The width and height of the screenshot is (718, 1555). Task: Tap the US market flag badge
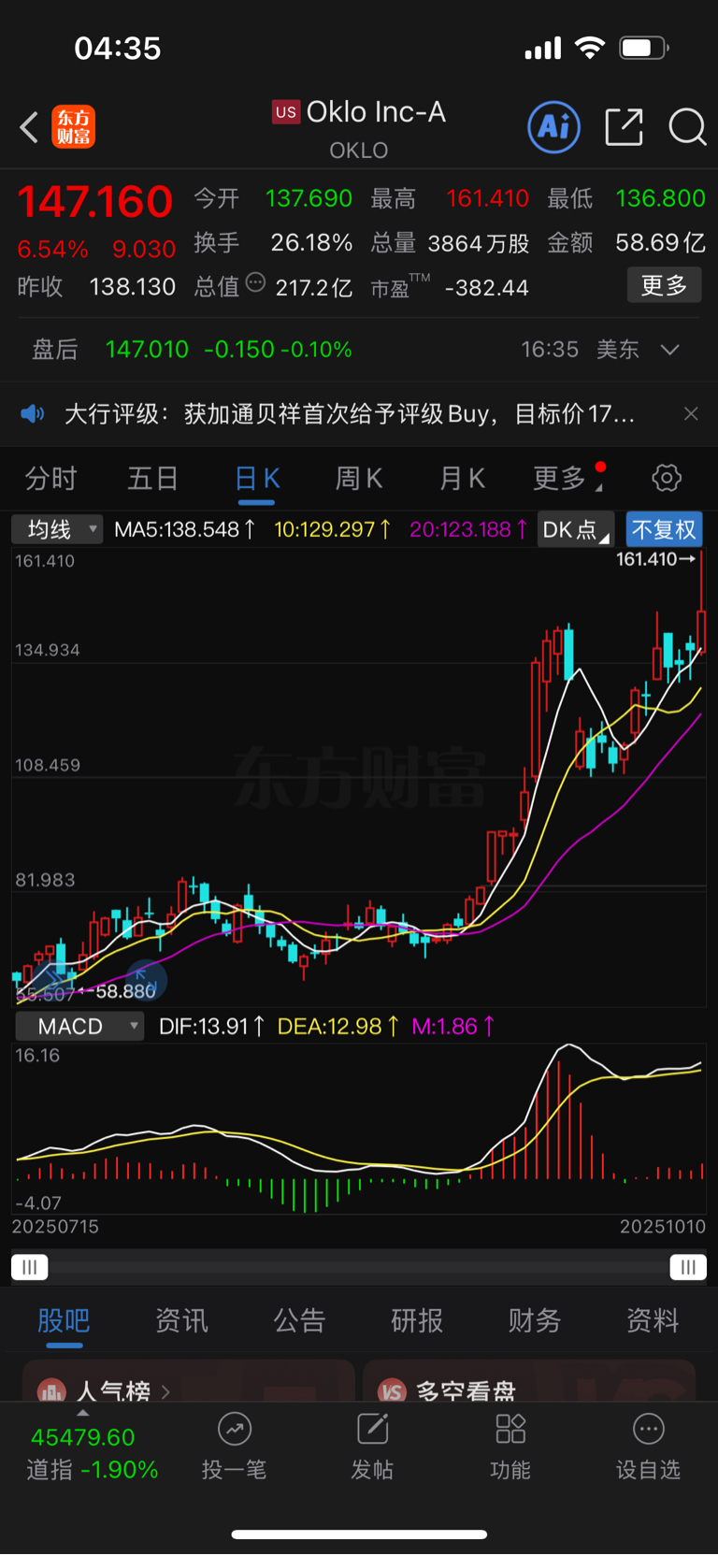pos(286,112)
